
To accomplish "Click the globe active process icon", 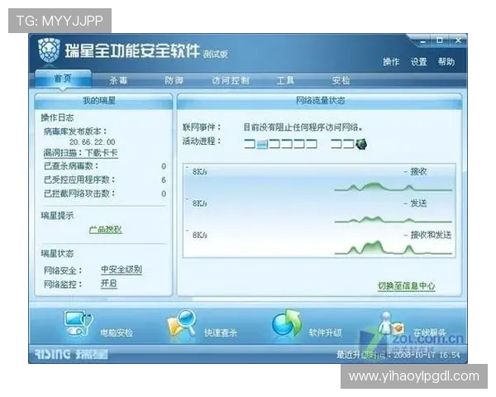I will pos(361,144).
